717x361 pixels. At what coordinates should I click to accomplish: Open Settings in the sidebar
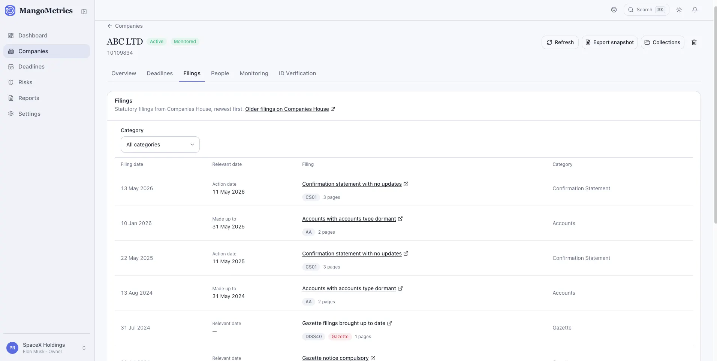pyautogui.click(x=46, y=114)
